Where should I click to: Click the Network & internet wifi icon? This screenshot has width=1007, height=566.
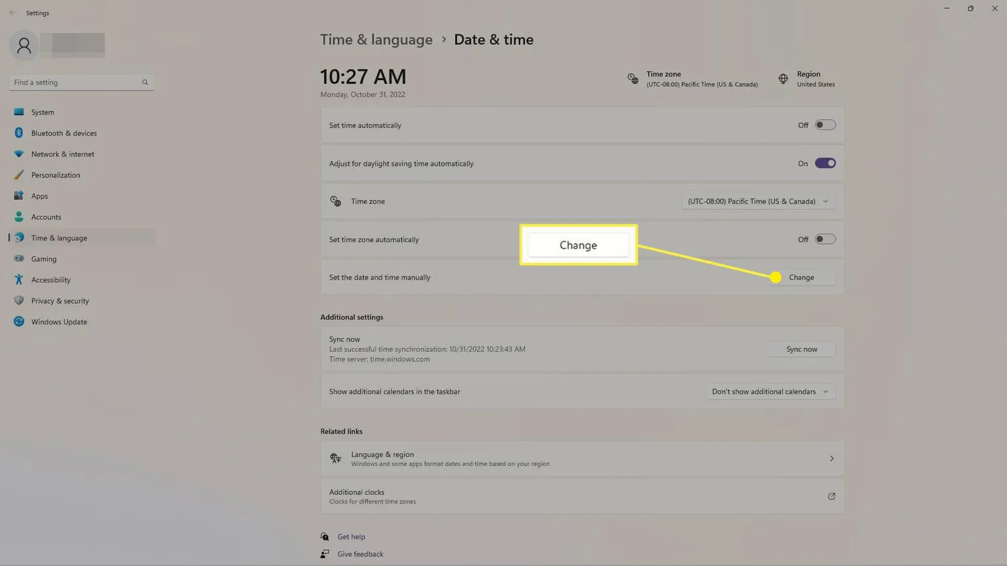tap(19, 154)
